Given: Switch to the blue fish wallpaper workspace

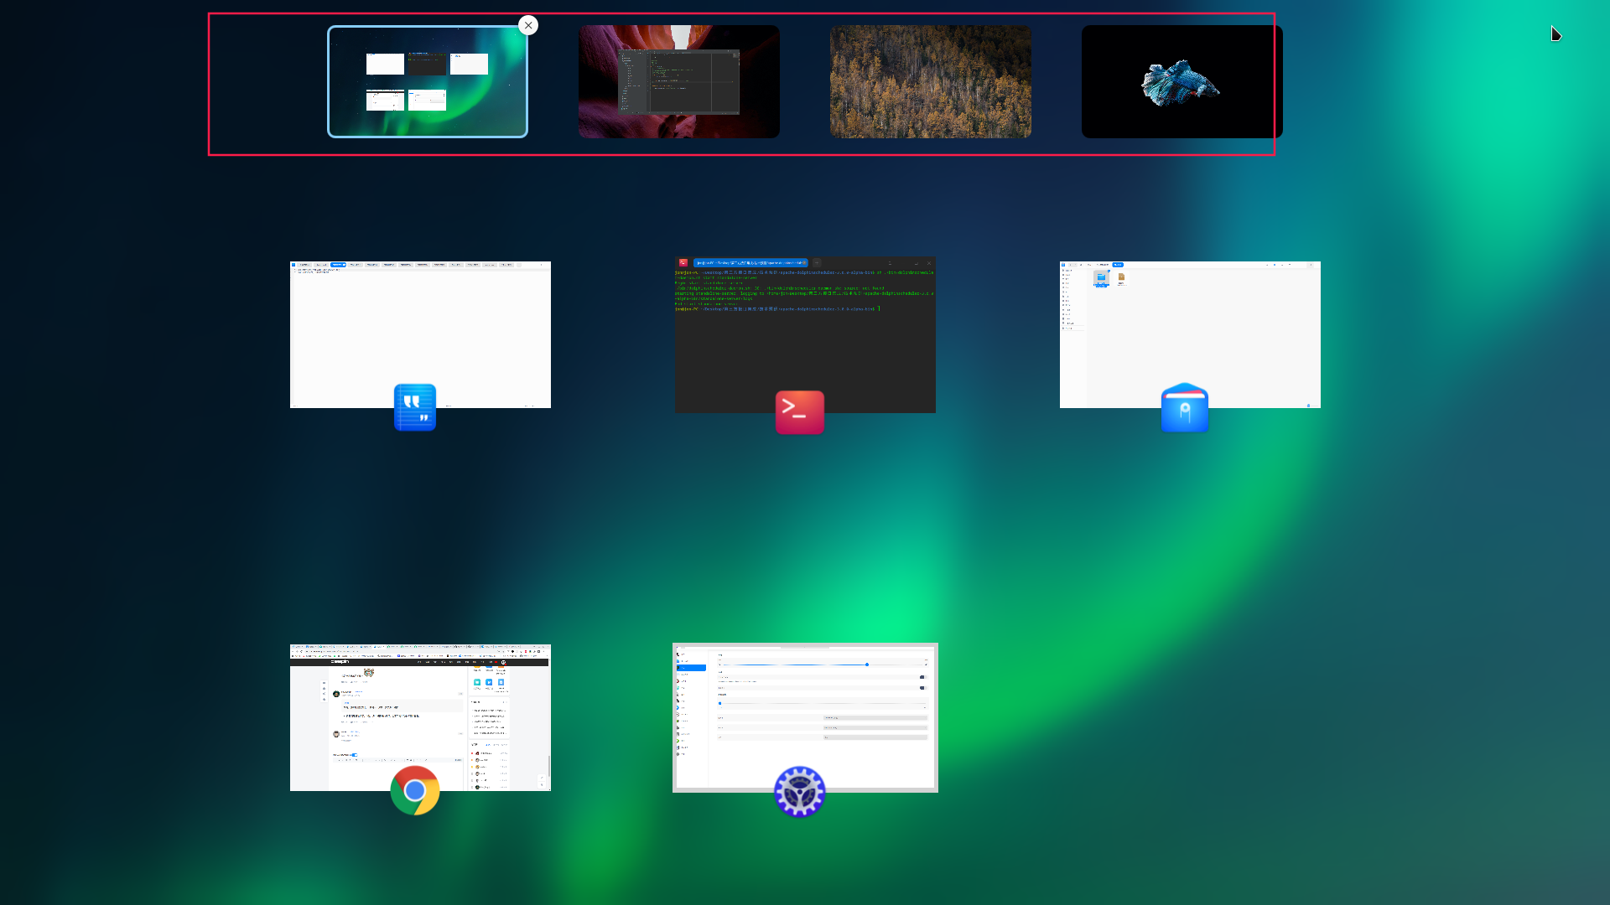Looking at the screenshot, I should tap(1182, 81).
